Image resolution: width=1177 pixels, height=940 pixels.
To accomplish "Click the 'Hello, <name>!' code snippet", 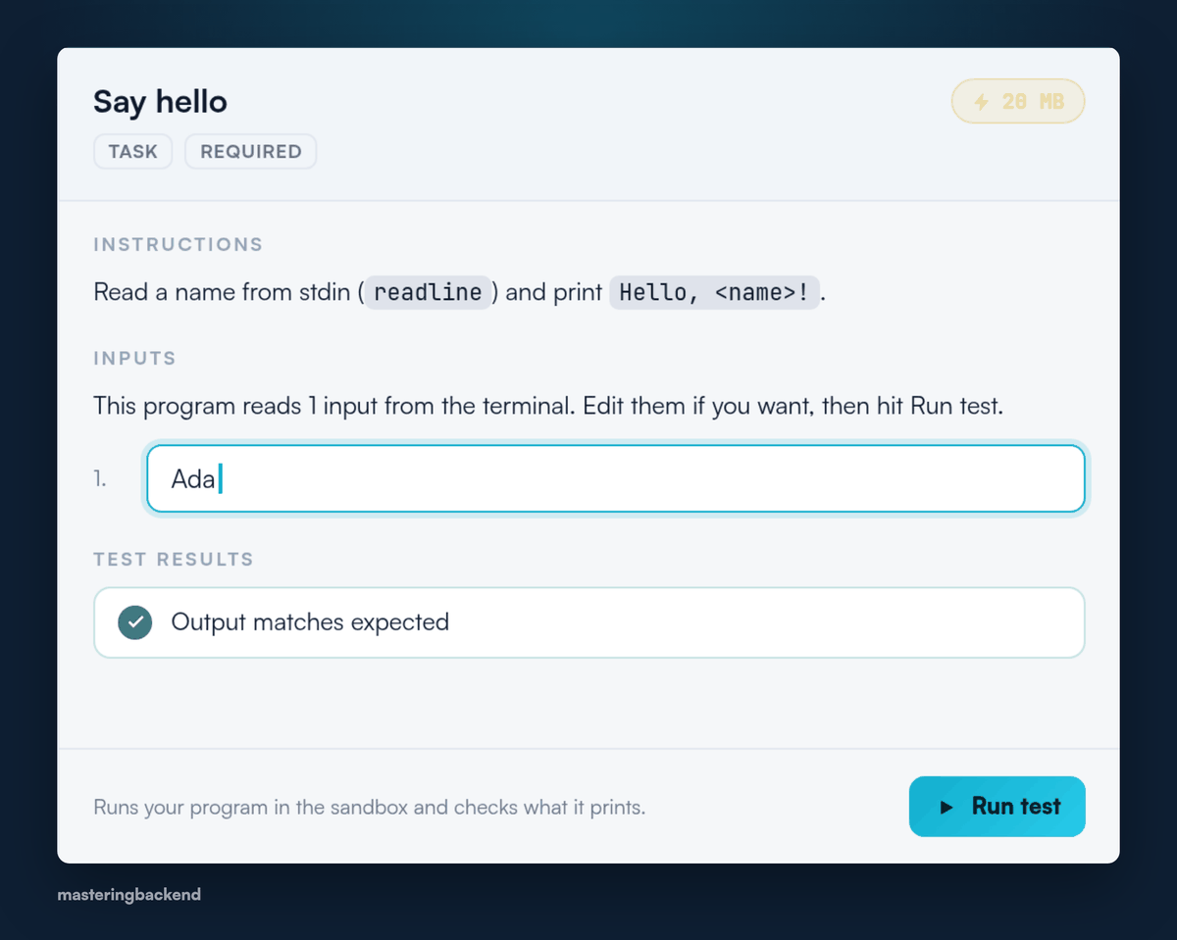I will 714,292.
